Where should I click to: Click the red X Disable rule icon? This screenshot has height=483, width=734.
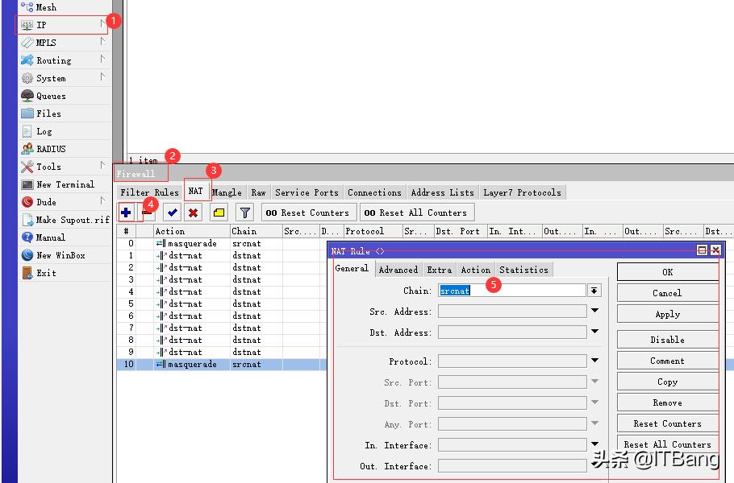tap(194, 213)
